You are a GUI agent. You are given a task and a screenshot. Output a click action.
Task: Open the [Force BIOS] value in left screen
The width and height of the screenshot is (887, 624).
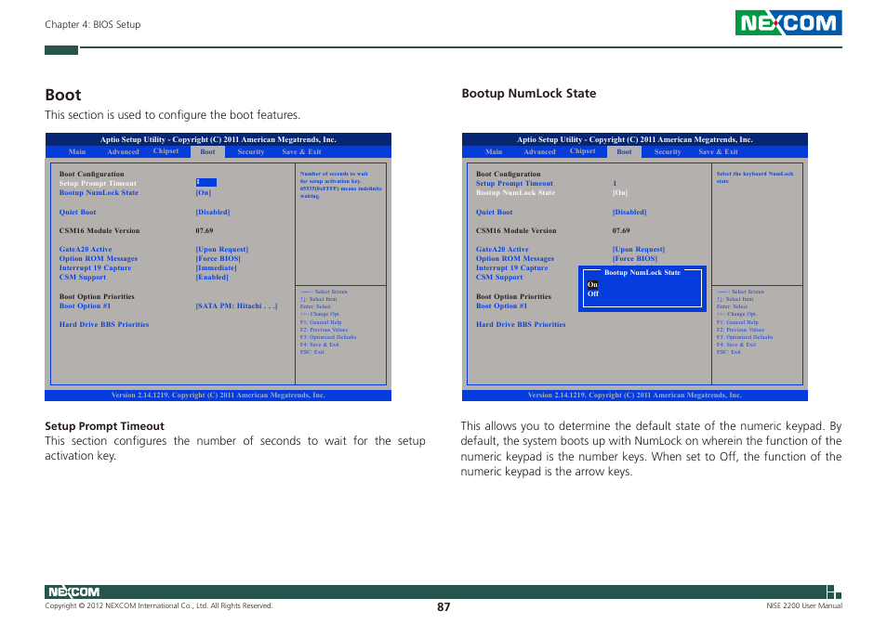218,259
